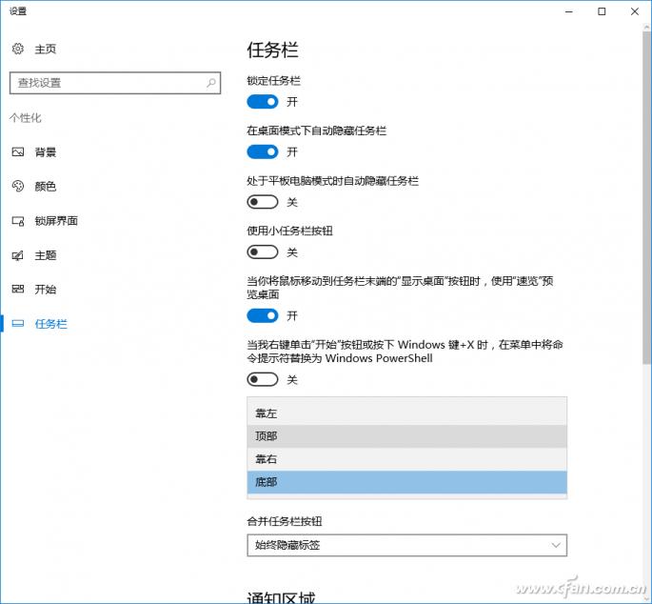Disable 在桌面模式下自动隐藏任务栏 switch
This screenshot has height=604, width=652.
coord(263,151)
